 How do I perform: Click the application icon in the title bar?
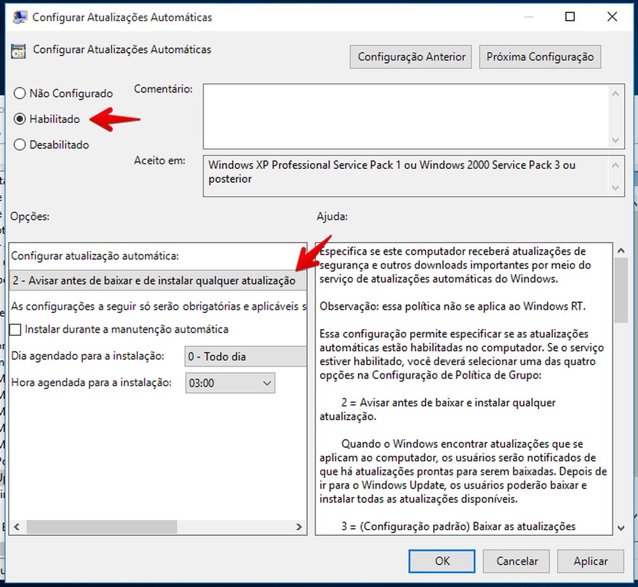(18, 17)
